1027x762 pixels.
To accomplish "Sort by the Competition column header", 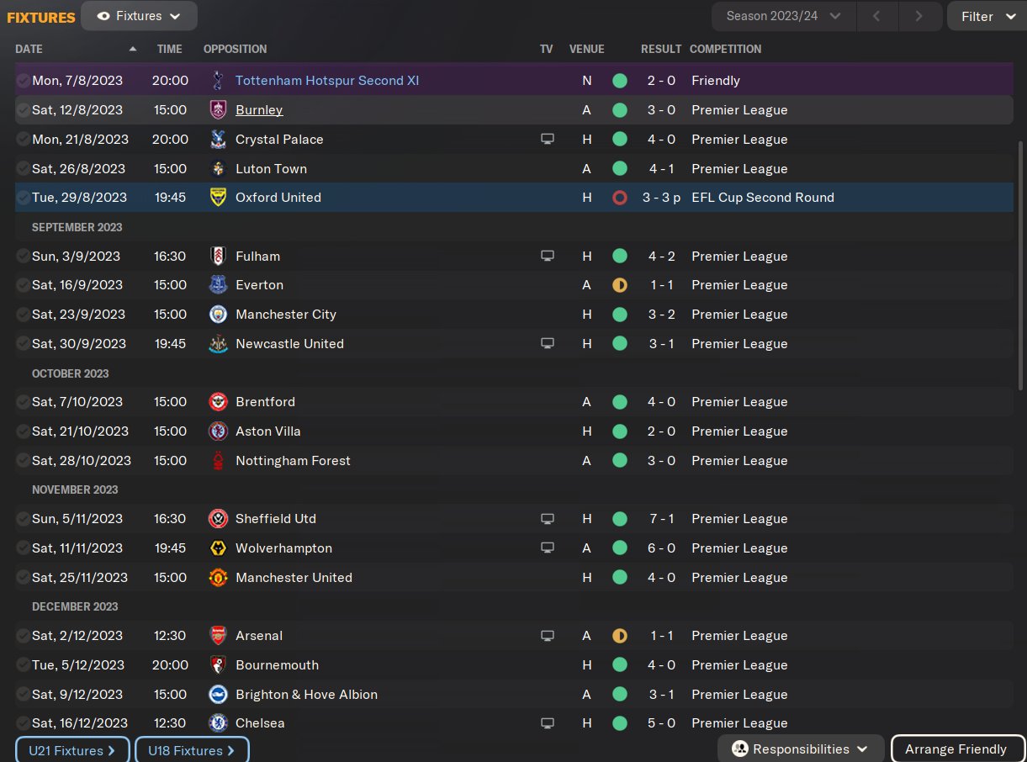I will click(725, 49).
